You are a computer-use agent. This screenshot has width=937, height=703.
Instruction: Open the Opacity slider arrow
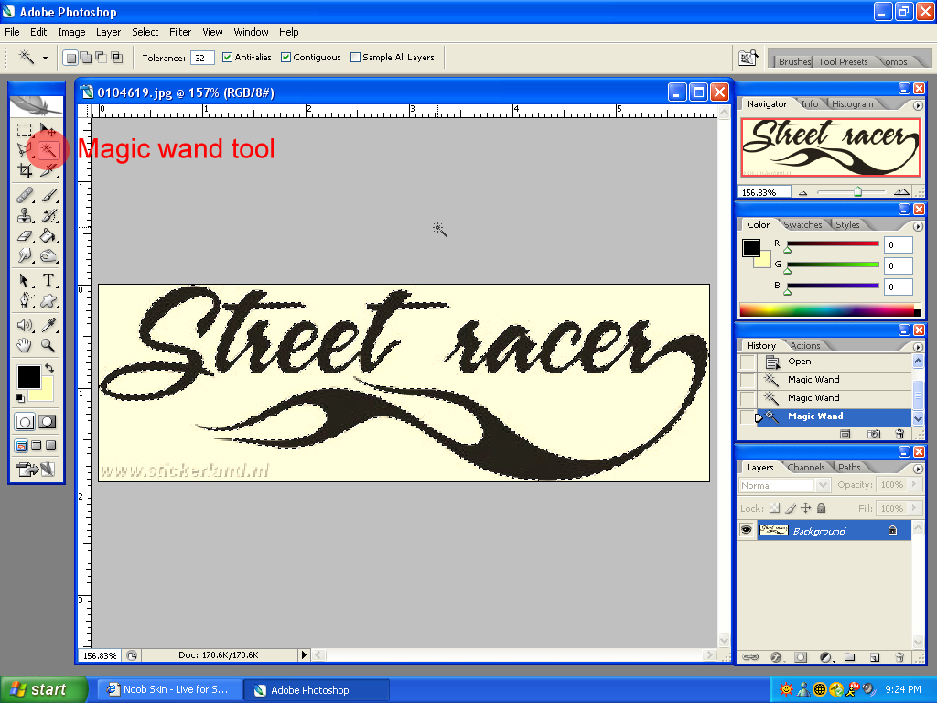tap(914, 485)
